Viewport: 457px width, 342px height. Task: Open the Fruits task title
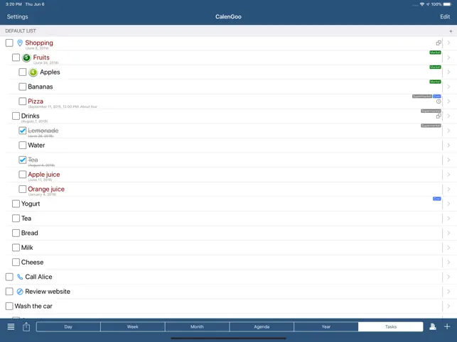point(41,57)
